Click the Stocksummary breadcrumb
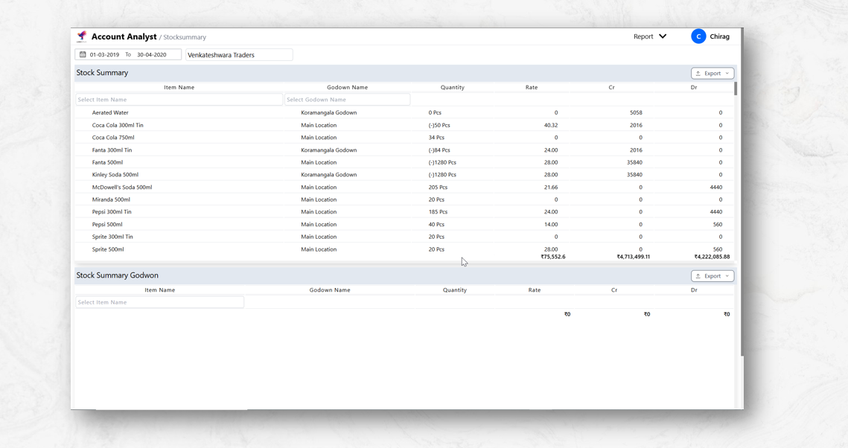 [x=185, y=37]
